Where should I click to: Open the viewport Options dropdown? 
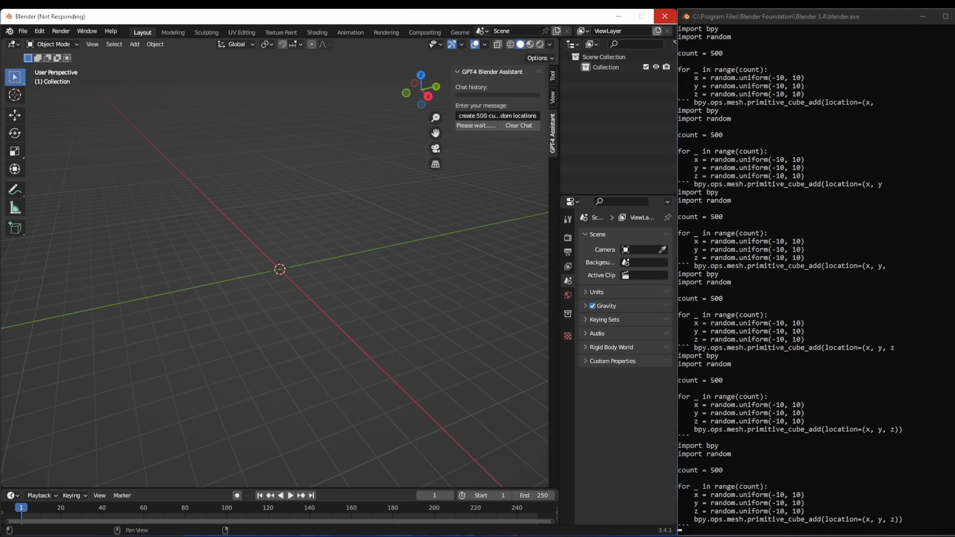click(x=540, y=58)
